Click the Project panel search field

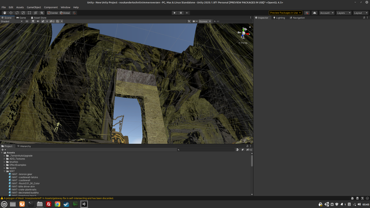click(206, 150)
